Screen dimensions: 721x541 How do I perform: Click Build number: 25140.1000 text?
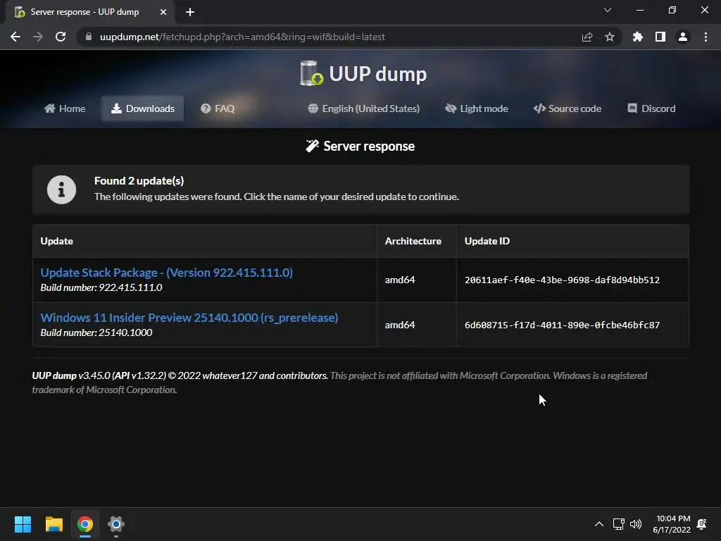coord(96,332)
